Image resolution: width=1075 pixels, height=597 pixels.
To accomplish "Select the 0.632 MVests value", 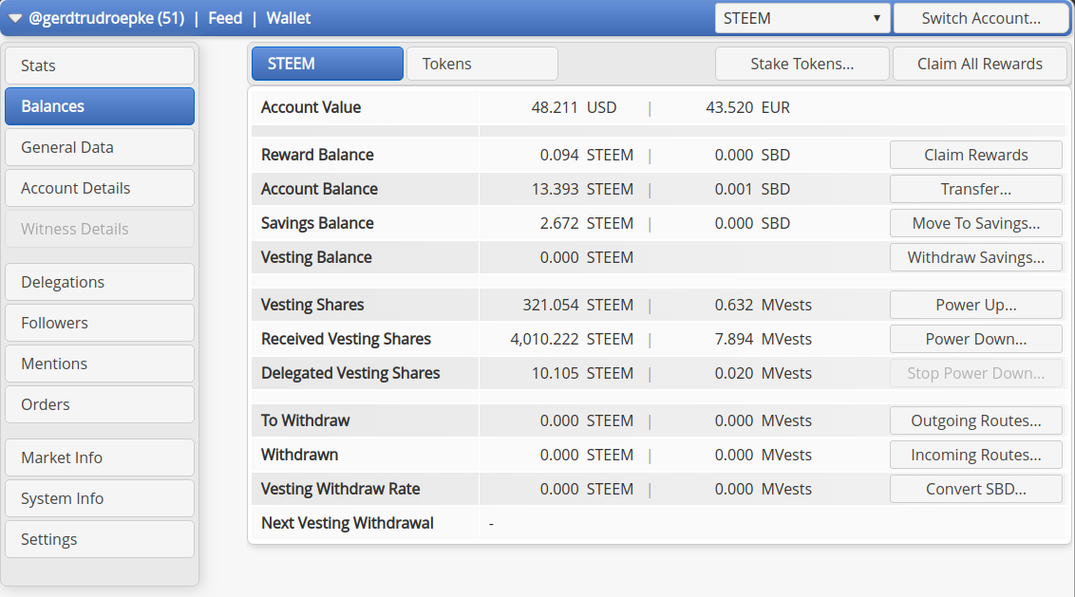I will [x=764, y=305].
